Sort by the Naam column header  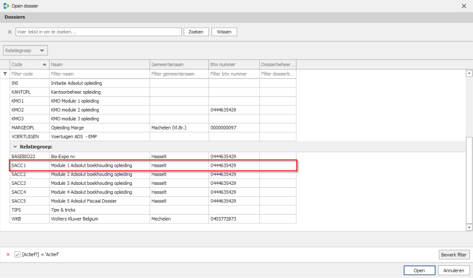(100, 64)
